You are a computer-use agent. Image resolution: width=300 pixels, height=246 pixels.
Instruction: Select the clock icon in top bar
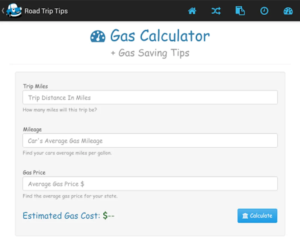[264, 11]
